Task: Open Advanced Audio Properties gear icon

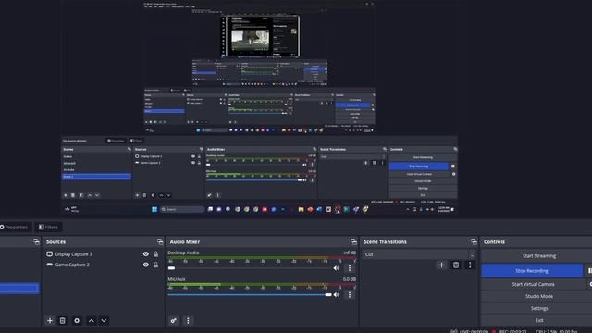Action: click(174, 321)
